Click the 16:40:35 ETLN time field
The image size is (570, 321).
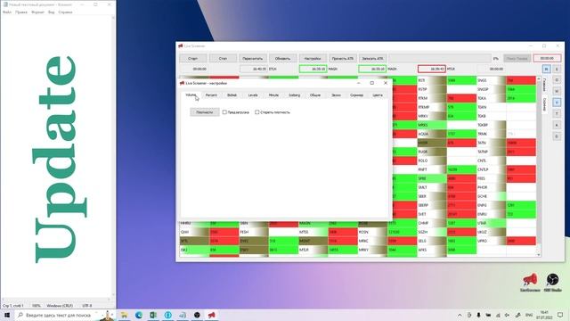pyautogui.click(x=253, y=69)
